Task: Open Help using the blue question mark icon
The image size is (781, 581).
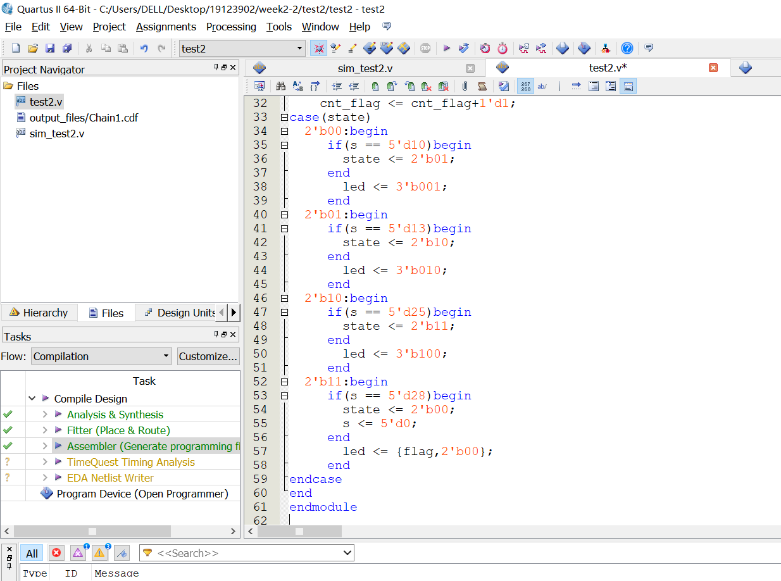Action: click(627, 48)
